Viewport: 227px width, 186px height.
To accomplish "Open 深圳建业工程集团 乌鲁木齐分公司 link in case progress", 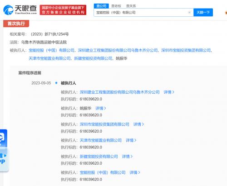I will point(119,92).
